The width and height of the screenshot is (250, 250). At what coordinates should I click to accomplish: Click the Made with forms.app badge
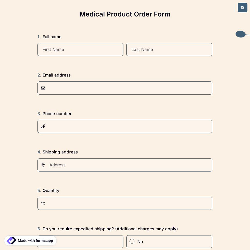pos(30,240)
